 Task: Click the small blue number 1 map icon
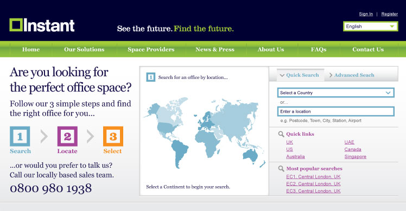click(x=151, y=77)
